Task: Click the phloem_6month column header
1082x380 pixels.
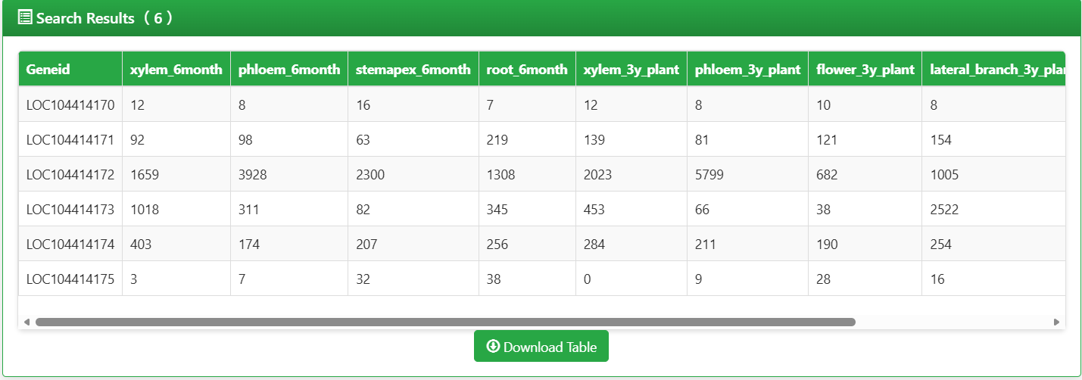Action: point(289,70)
